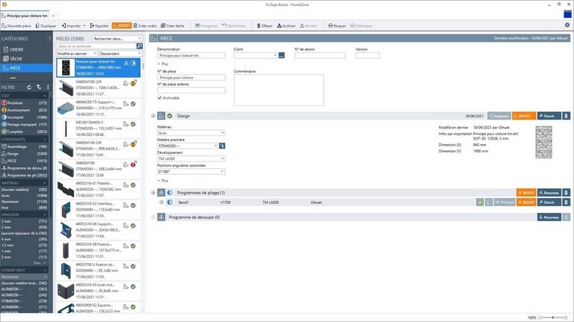Open the Modifié en dernier sort dropdown
Screen dimensions: 574x322
pos(76,54)
